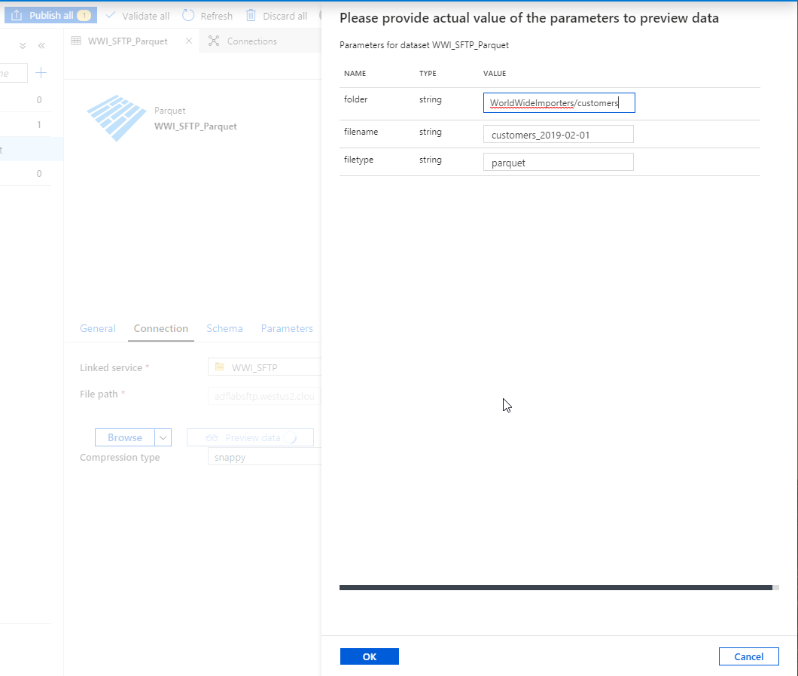Image resolution: width=798 pixels, height=676 pixels.
Task: Click the TYPE column header
Action: [x=428, y=73]
